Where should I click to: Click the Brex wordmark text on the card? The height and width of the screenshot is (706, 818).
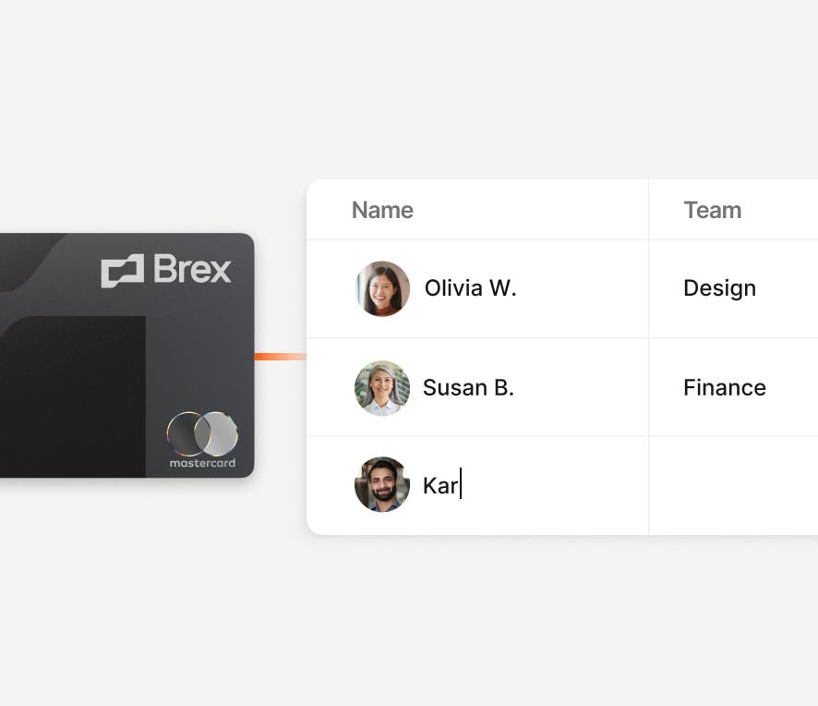tap(192, 270)
